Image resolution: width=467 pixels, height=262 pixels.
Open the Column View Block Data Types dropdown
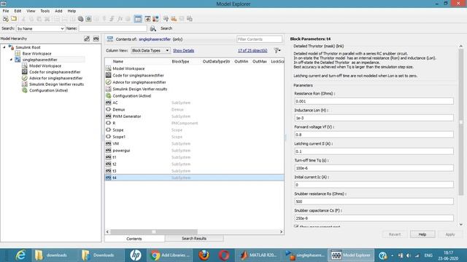pos(150,50)
